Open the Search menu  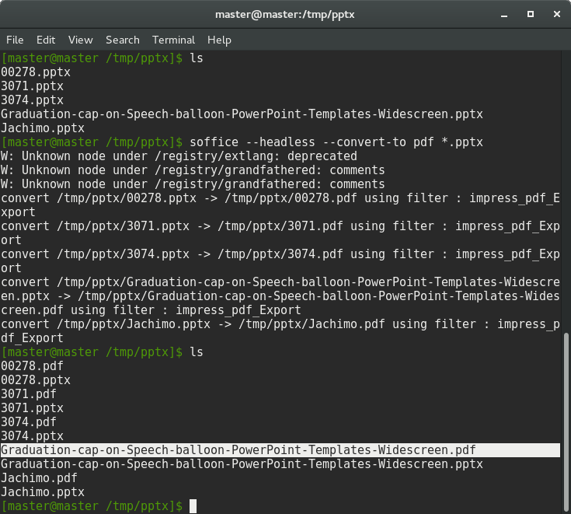point(123,40)
